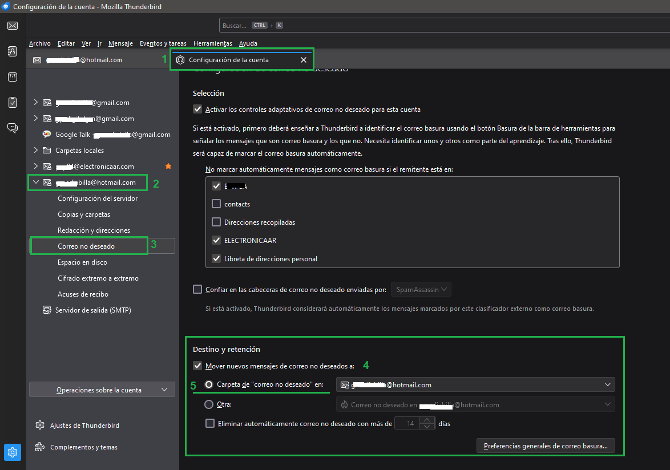Select Copias y carpetas

[84, 214]
